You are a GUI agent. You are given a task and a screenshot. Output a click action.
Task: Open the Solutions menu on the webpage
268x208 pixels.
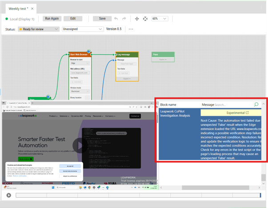click(64, 116)
